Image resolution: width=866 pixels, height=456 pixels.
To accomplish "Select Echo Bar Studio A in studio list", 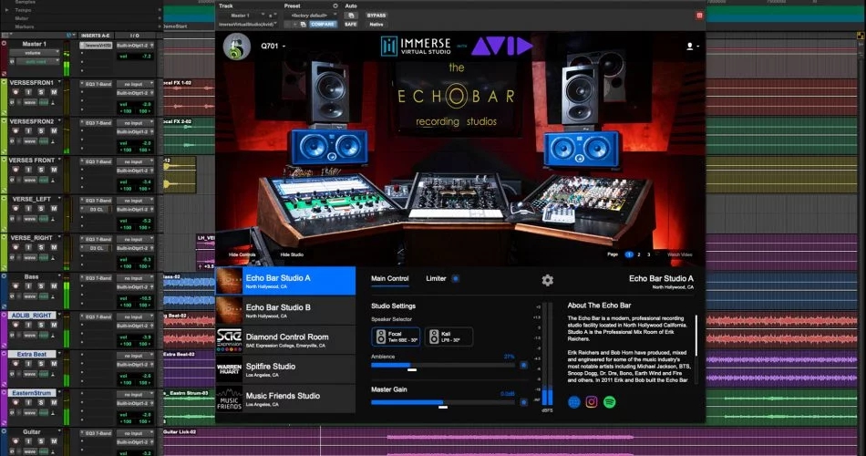I will point(285,281).
